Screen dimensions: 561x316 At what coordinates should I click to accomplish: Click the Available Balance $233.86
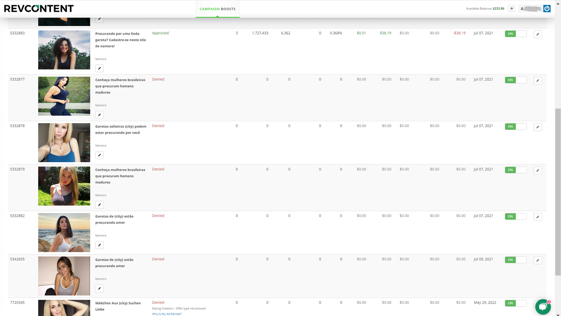485,8
